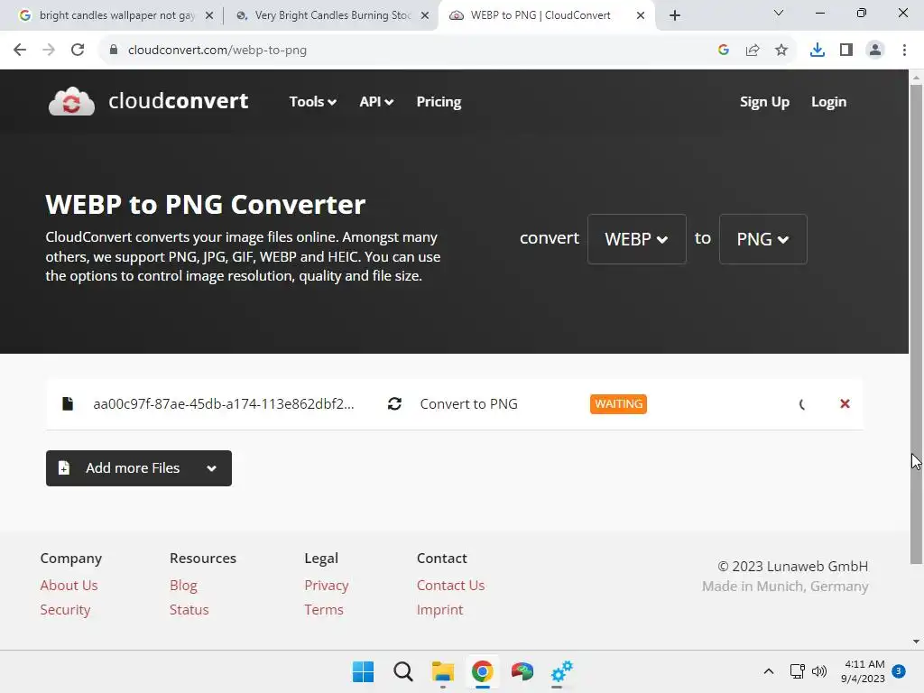Expand the Tools menu
The image size is (924, 693).
[x=313, y=102]
